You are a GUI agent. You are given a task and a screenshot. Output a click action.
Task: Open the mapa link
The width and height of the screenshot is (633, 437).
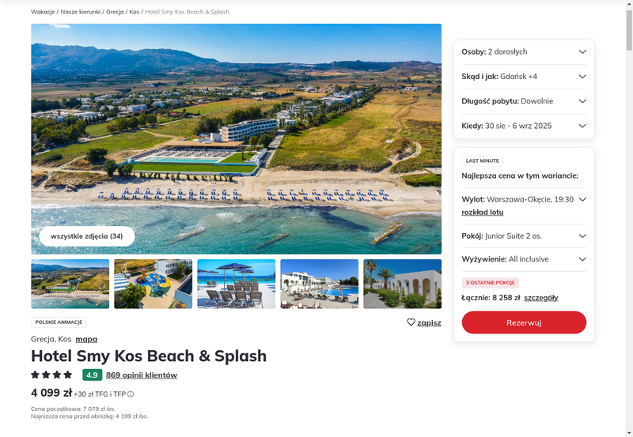(x=86, y=340)
